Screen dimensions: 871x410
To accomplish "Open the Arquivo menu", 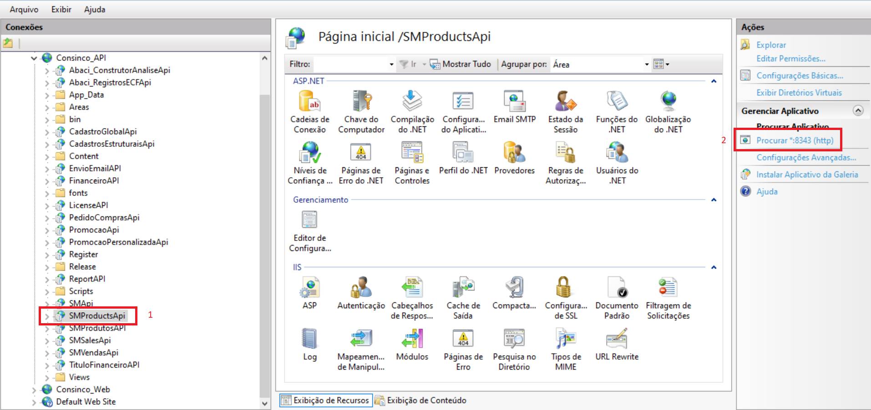I will pos(24,9).
